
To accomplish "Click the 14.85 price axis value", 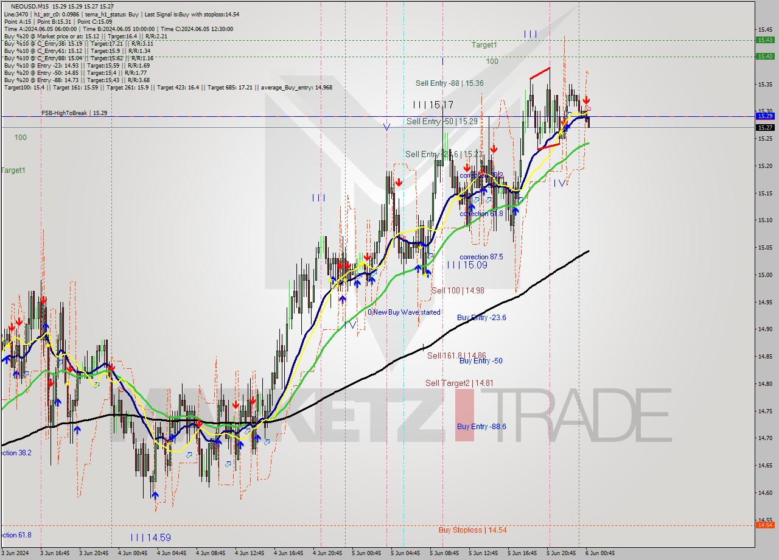I will pyautogui.click(x=765, y=356).
